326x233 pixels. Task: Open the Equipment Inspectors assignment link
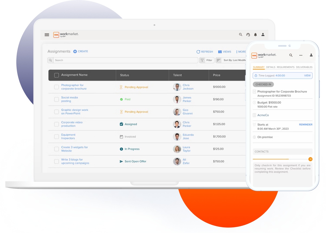pos(68,137)
